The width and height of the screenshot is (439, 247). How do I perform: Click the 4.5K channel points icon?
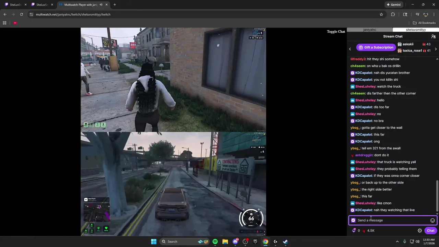pos(364,231)
